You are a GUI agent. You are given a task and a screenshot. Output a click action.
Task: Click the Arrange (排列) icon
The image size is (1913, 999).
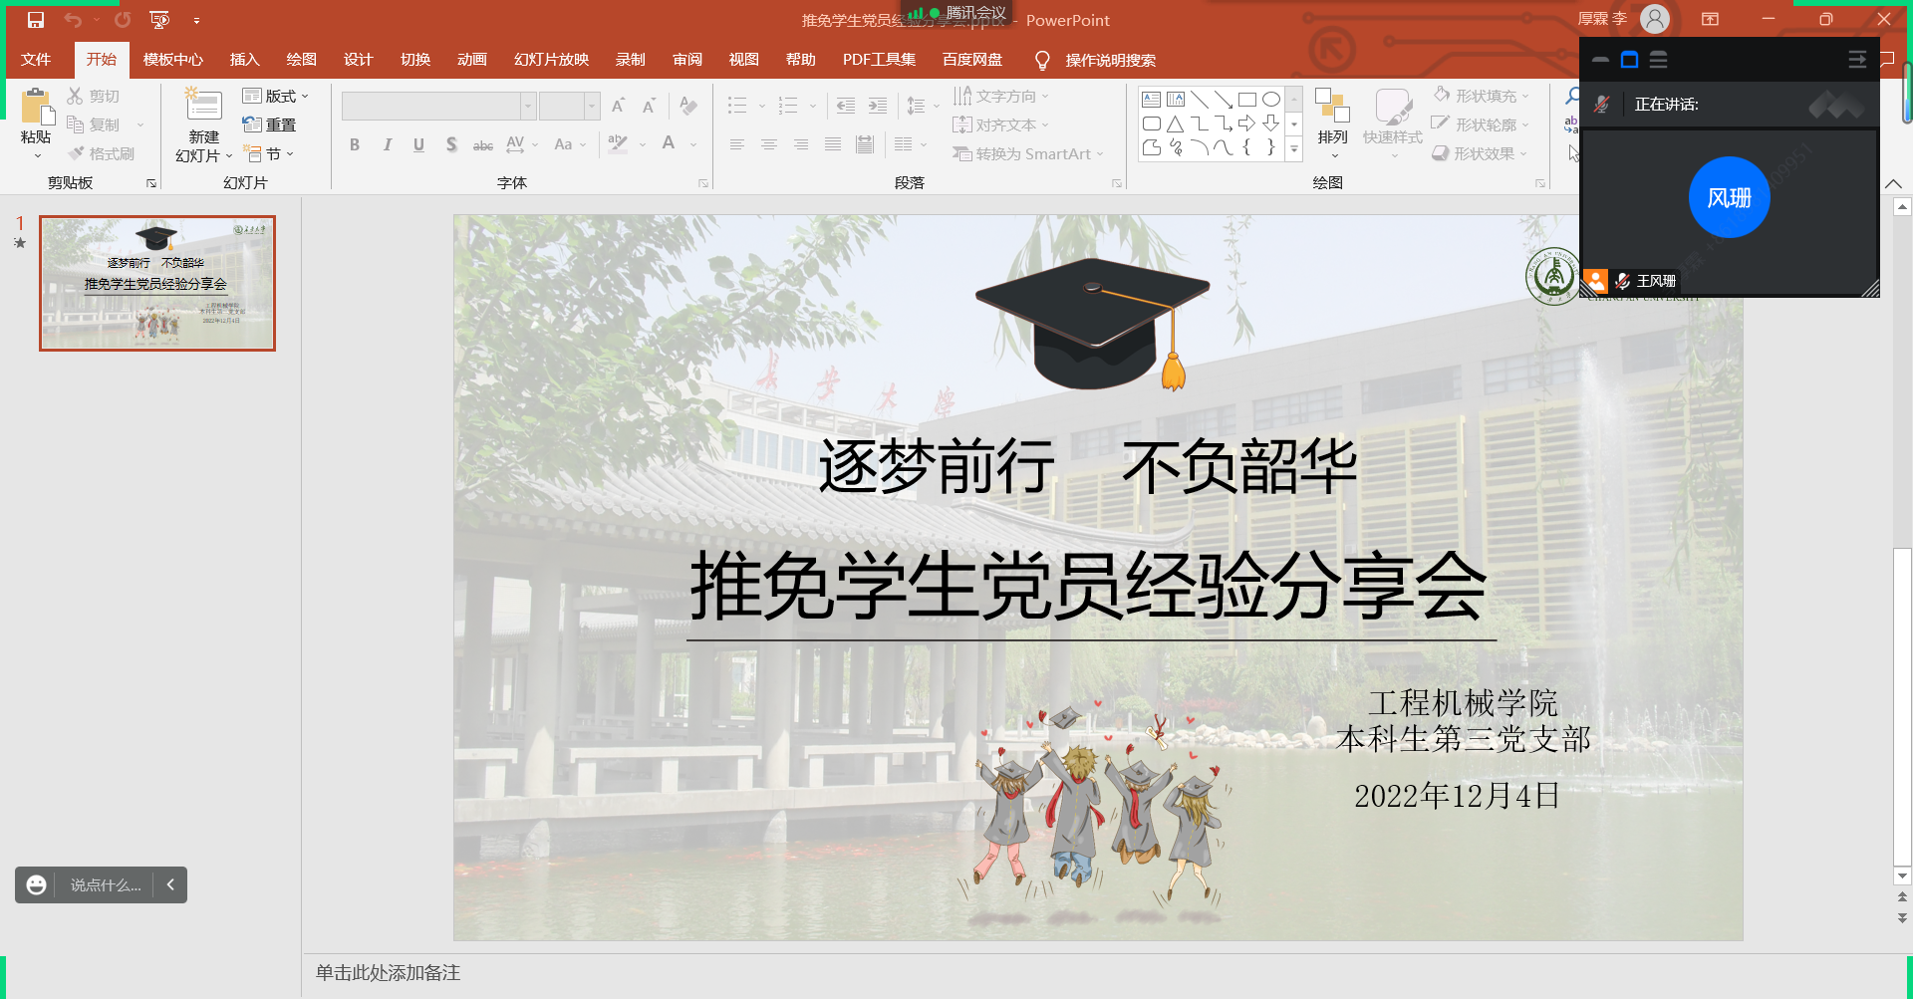(1332, 108)
